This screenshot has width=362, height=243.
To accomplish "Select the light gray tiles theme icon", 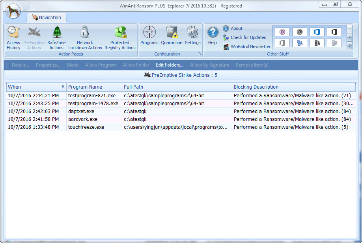I will tap(334, 43).
